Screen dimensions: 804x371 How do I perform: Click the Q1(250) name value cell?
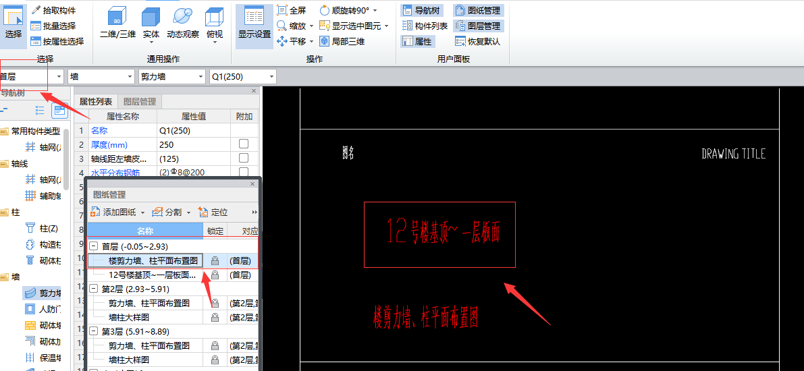coord(194,131)
